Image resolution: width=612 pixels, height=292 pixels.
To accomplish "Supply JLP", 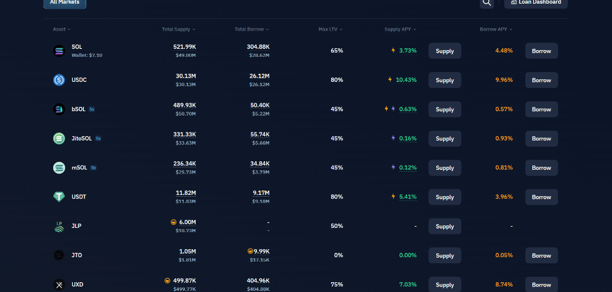I will [444, 226].
